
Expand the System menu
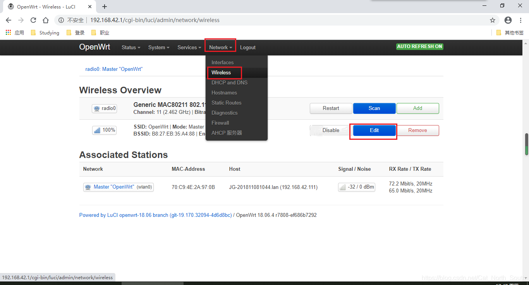pos(159,47)
